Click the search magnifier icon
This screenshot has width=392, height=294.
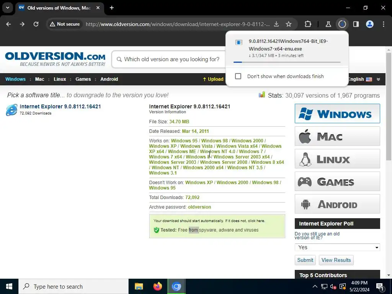[x=119, y=59]
